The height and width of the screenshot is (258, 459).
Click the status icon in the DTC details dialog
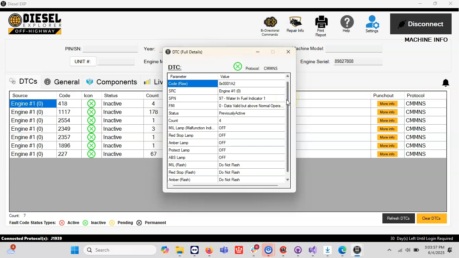pos(238,67)
